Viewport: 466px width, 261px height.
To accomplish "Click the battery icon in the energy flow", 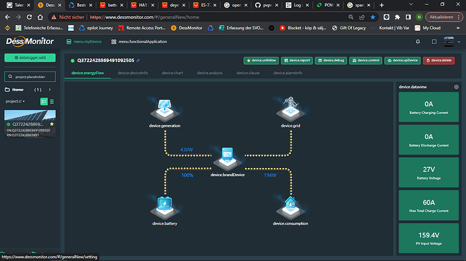I will [x=165, y=208].
